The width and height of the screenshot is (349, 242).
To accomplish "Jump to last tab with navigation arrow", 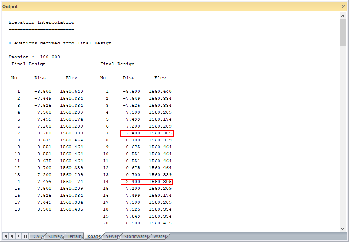I will coord(25,236).
